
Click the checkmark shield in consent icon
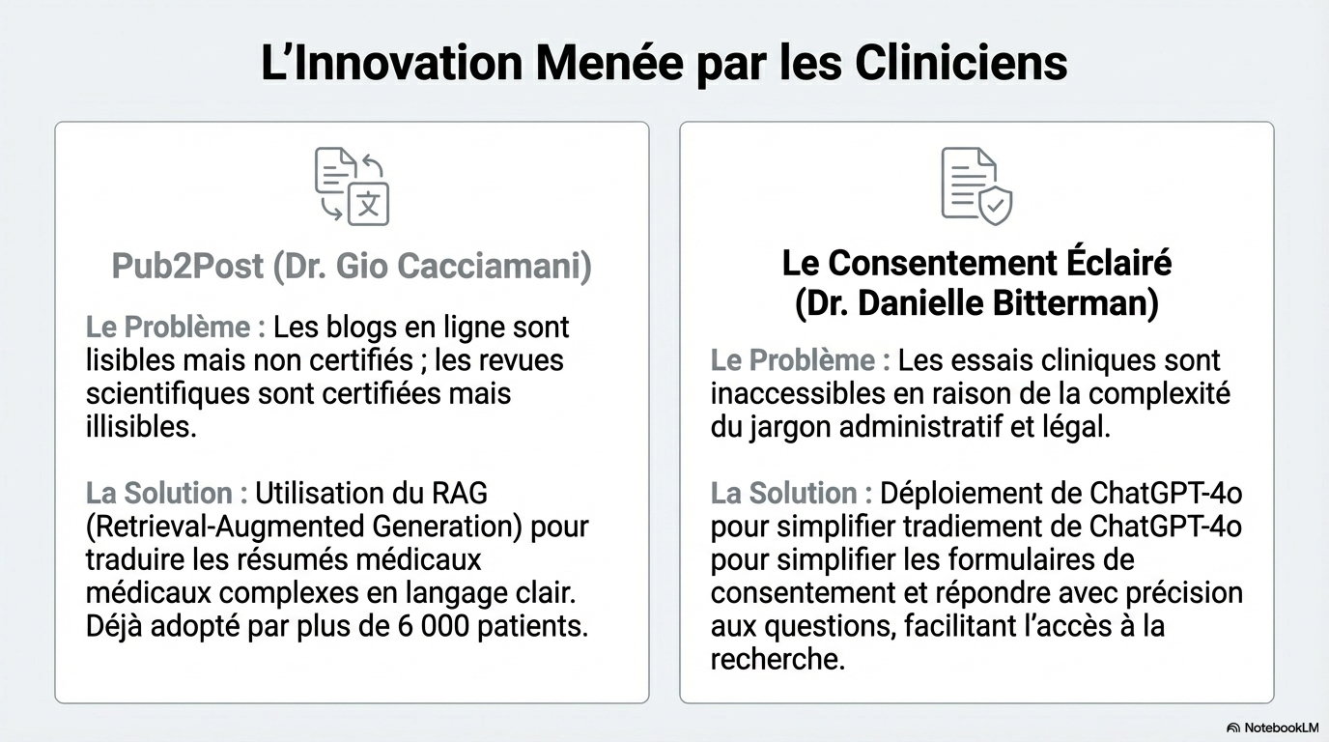point(995,206)
